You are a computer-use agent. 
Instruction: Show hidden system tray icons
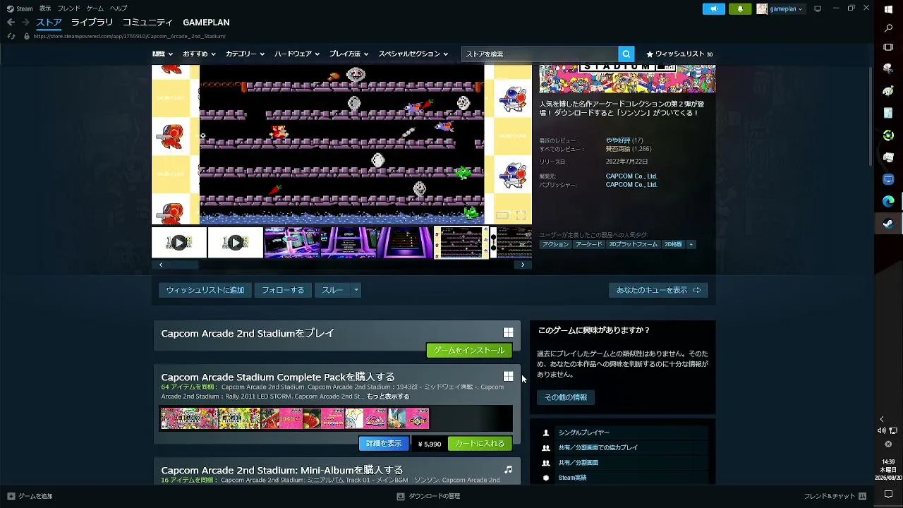(x=882, y=419)
